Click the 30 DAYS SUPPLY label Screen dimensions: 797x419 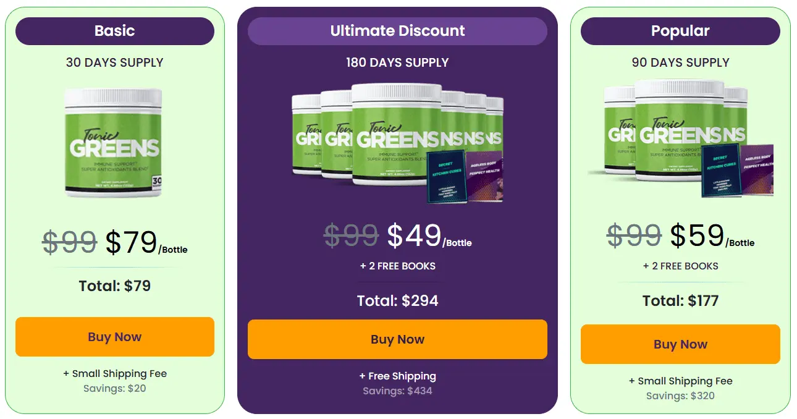[114, 62]
